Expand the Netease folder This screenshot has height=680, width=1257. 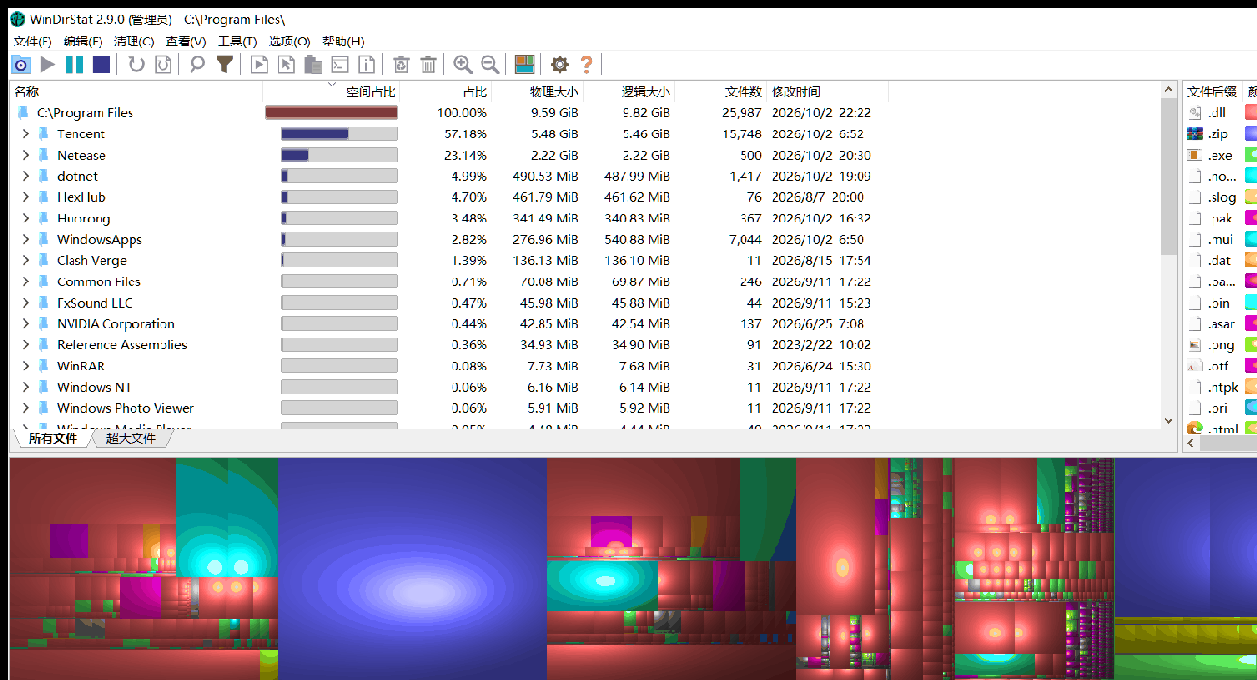click(x=26, y=155)
